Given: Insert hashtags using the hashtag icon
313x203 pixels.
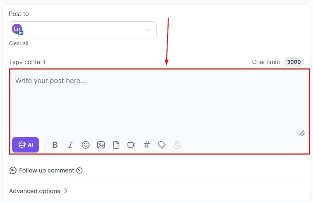Looking at the screenshot, I should 146,145.
